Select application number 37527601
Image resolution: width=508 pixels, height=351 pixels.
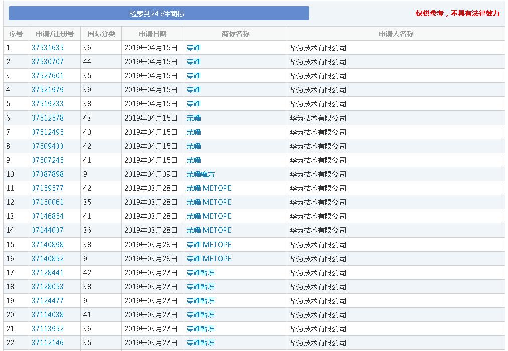(x=48, y=76)
